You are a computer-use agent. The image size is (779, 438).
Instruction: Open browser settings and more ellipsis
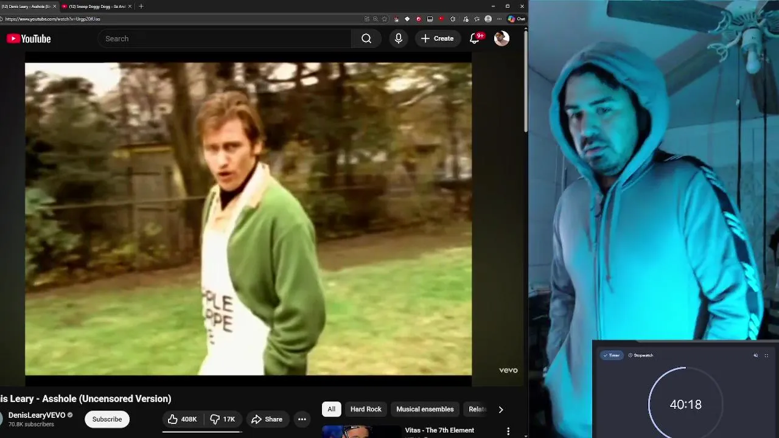(500, 19)
